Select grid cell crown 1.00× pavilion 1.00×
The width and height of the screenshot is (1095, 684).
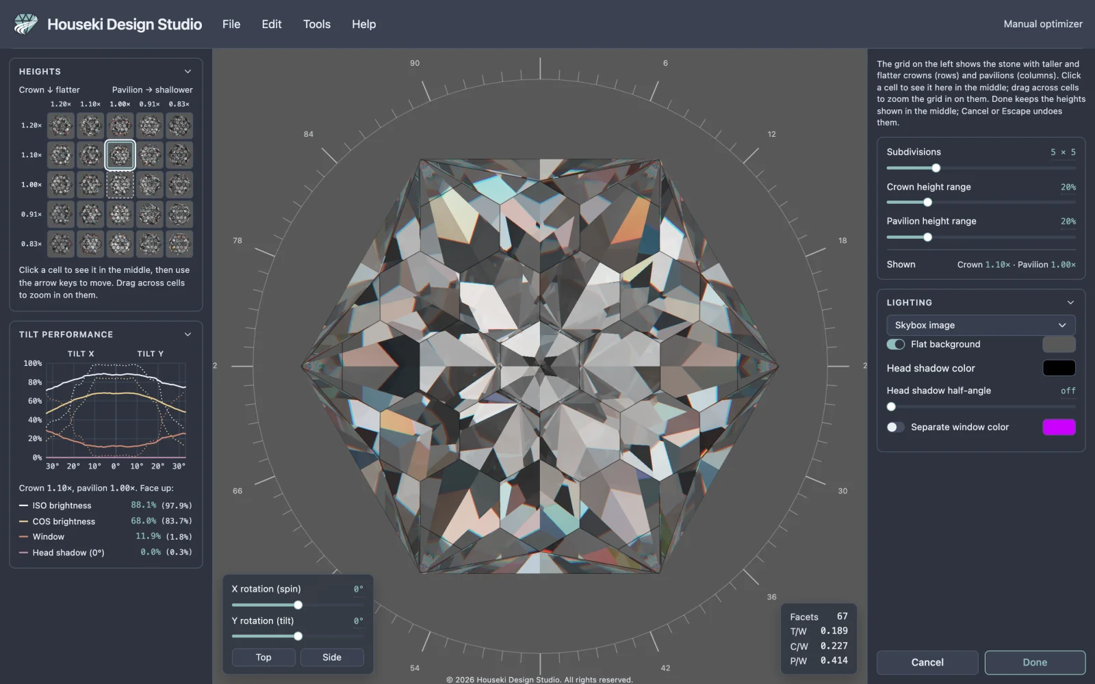[x=120, y=185]
